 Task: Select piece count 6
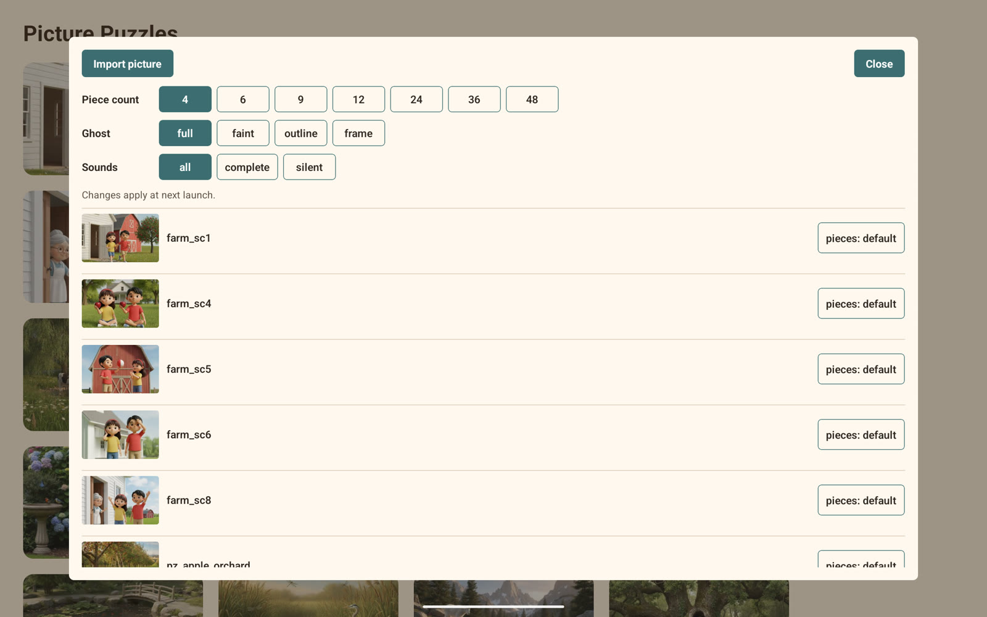(243, 99)
